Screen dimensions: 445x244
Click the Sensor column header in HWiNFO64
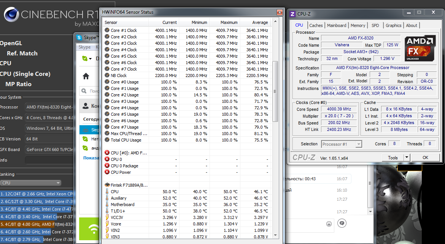click(x=126, y=22)
